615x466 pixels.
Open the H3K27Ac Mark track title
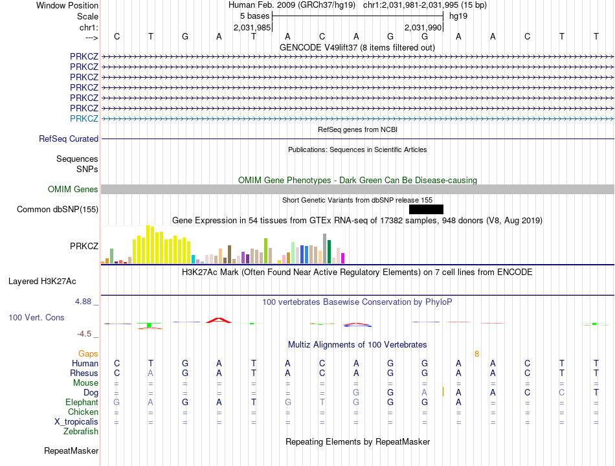coord(357,272)
